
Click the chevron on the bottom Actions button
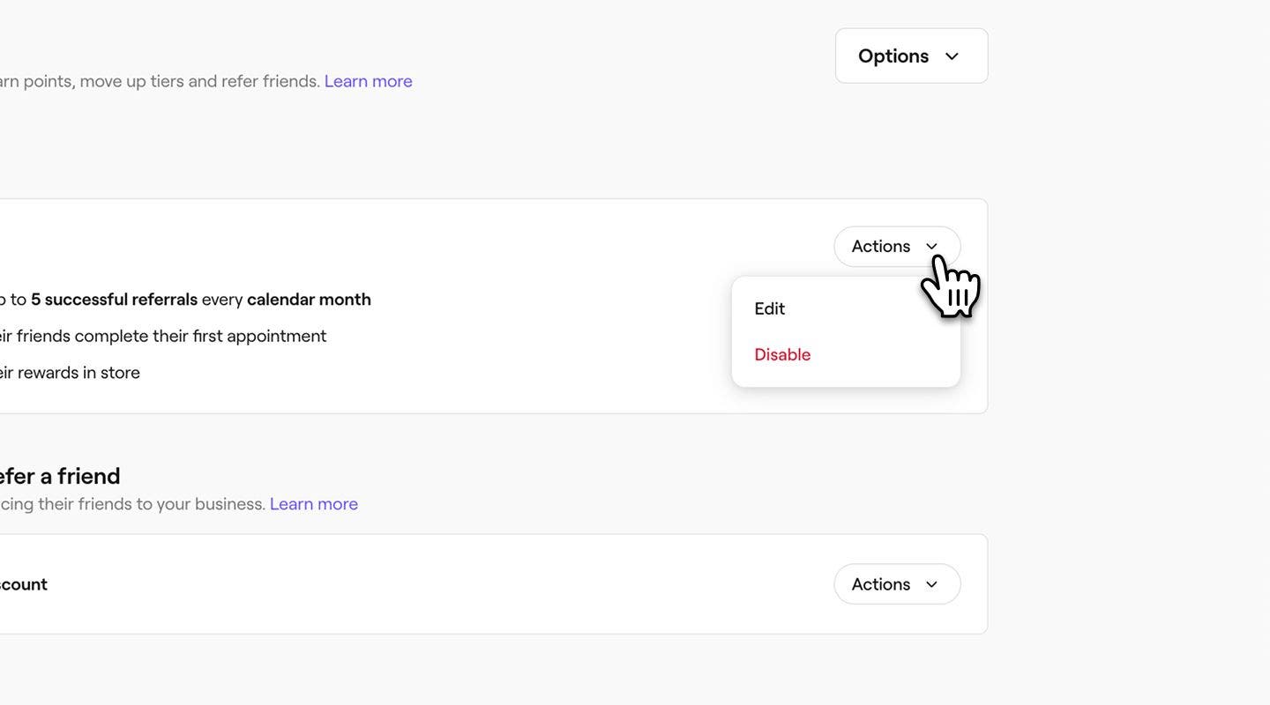pos(931,584)
